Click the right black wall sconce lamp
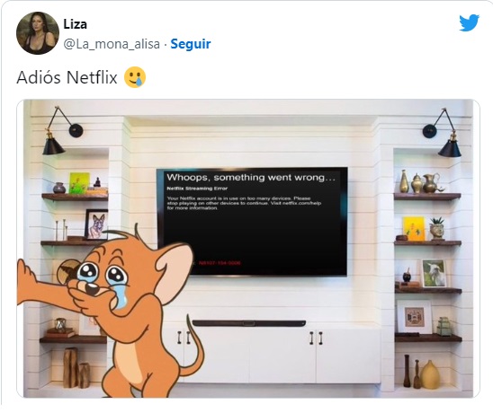The width and height of the screenshot is (493, 413). pyautogui.click(x=443, y=133)
